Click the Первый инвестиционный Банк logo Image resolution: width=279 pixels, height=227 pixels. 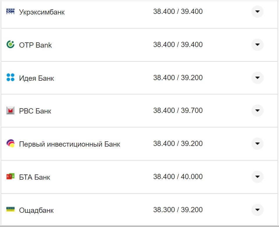point(10,143)
